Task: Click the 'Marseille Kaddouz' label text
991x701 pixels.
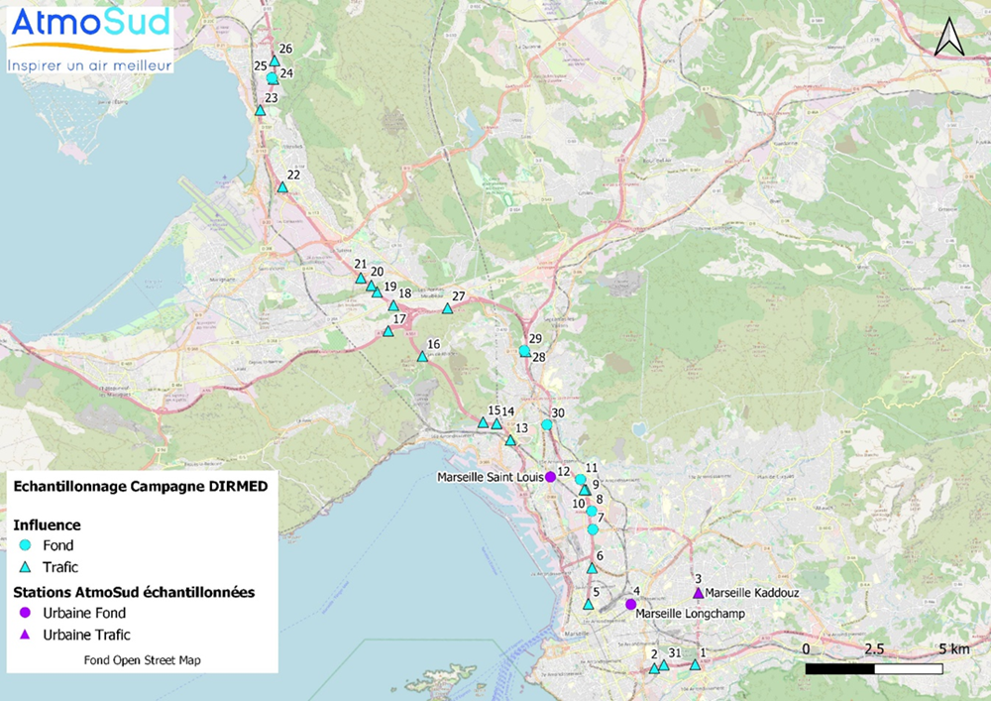Action: [x=752, y=593]
